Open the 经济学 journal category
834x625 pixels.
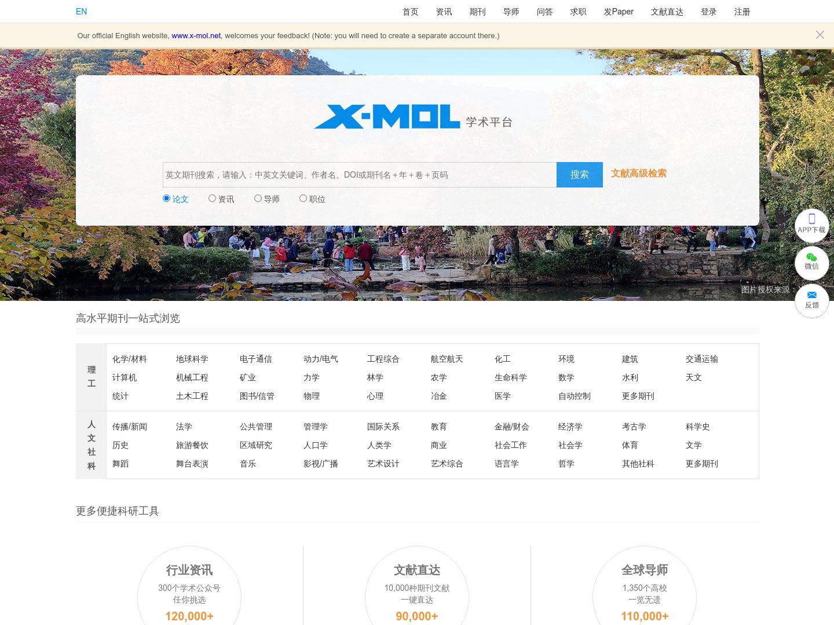coord(570,427)
